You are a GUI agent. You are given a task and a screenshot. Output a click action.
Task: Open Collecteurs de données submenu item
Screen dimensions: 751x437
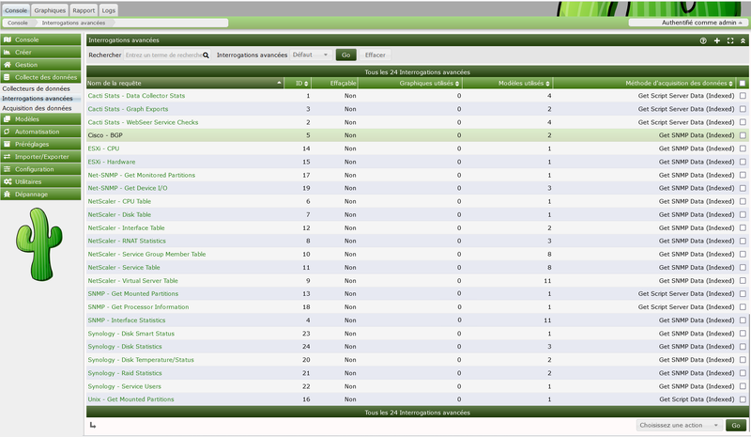[36, 88]
